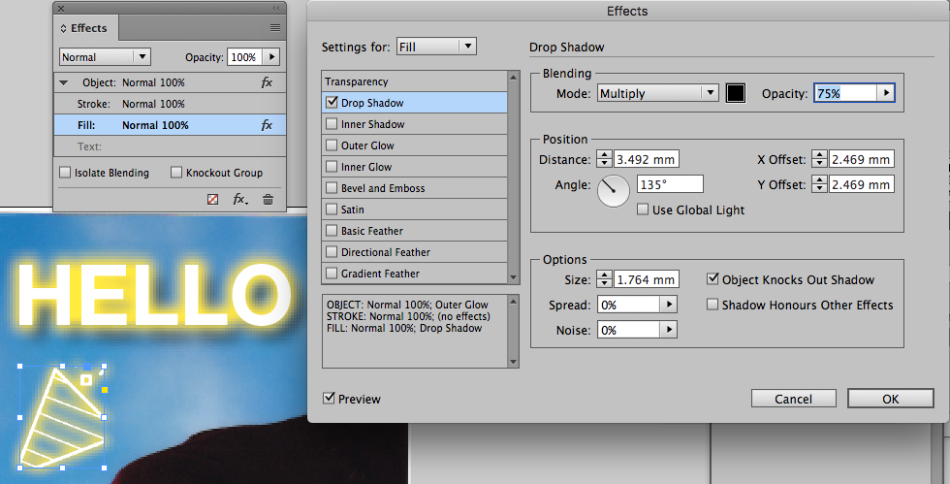Select Outer Glow in effects list
The width and height of the screenshot is (950, 484).
pos(367,145)
